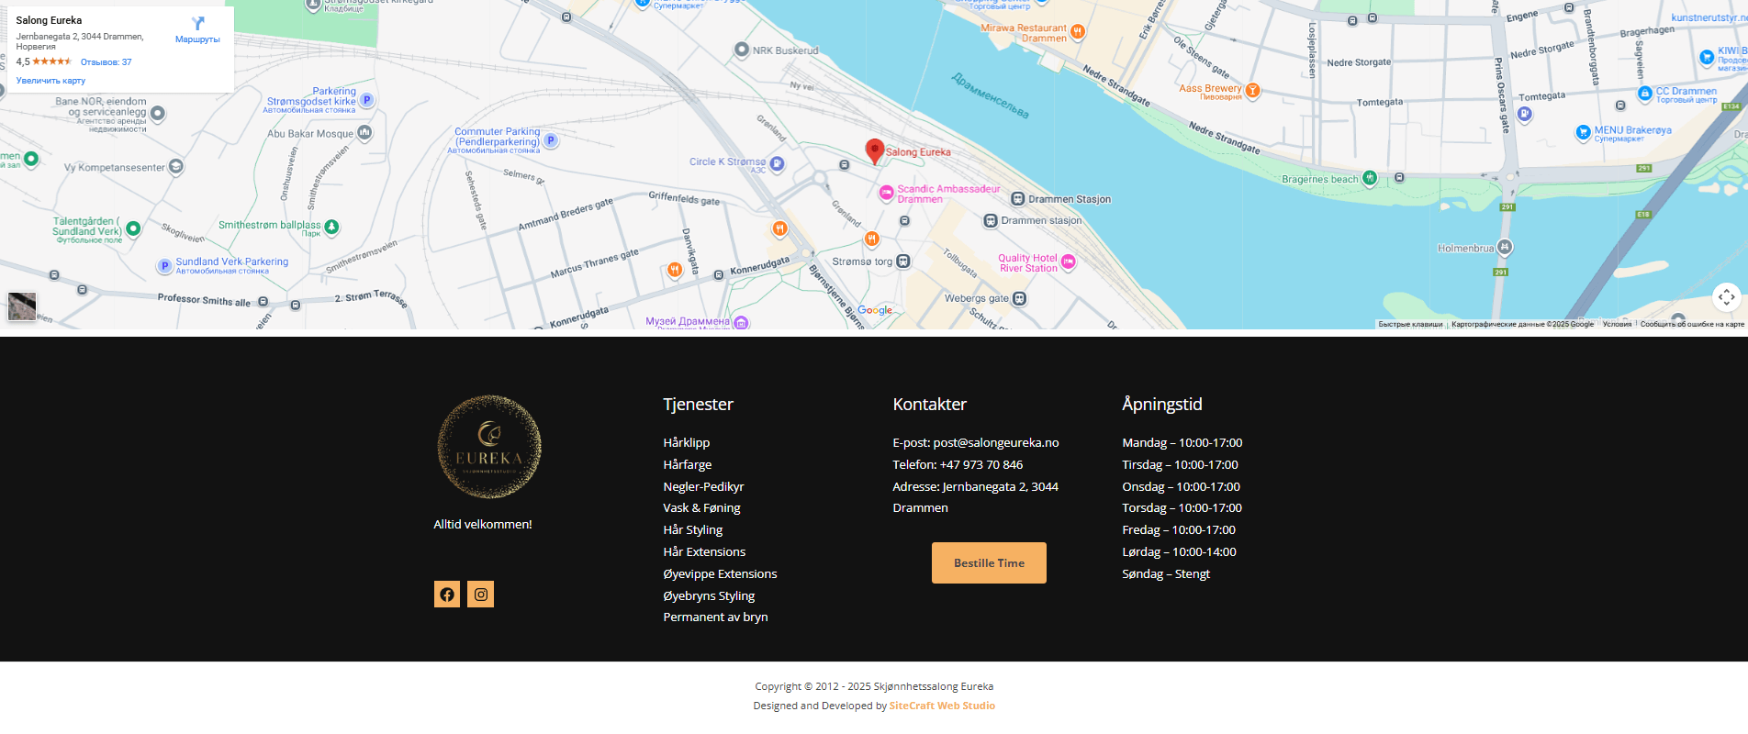This screenshot has width=1748, height=734.
Task: Select Øyevippe Extensions service
Action: coord(720,573)
